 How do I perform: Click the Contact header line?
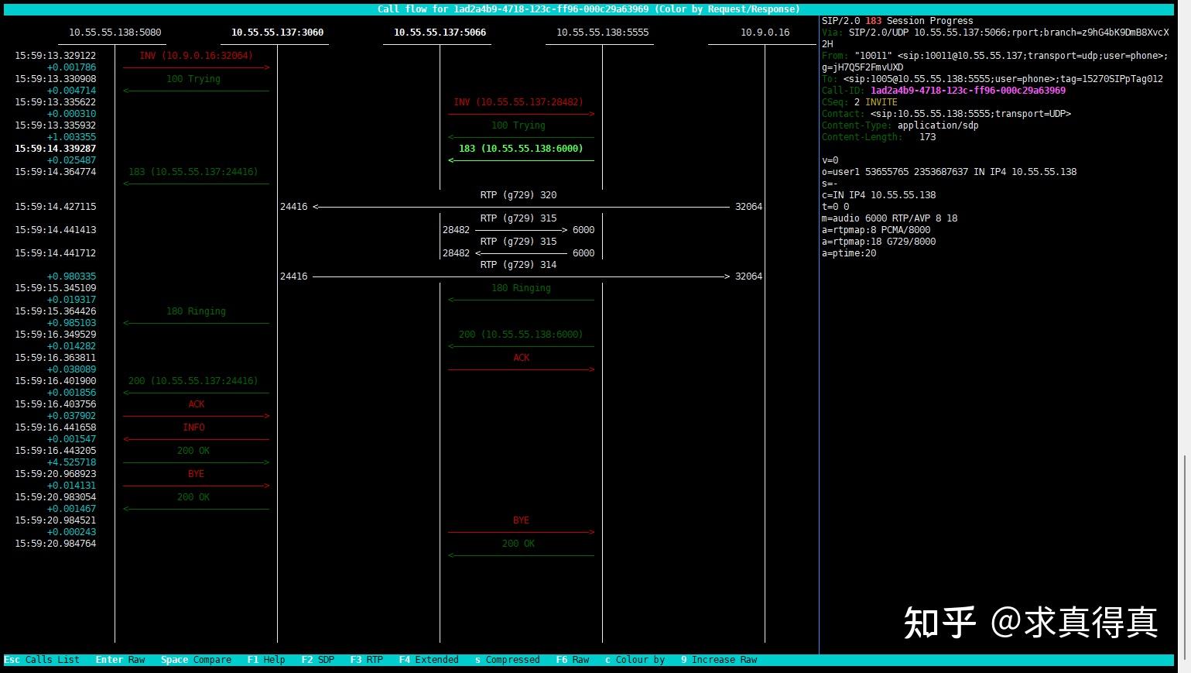[946, 114]
